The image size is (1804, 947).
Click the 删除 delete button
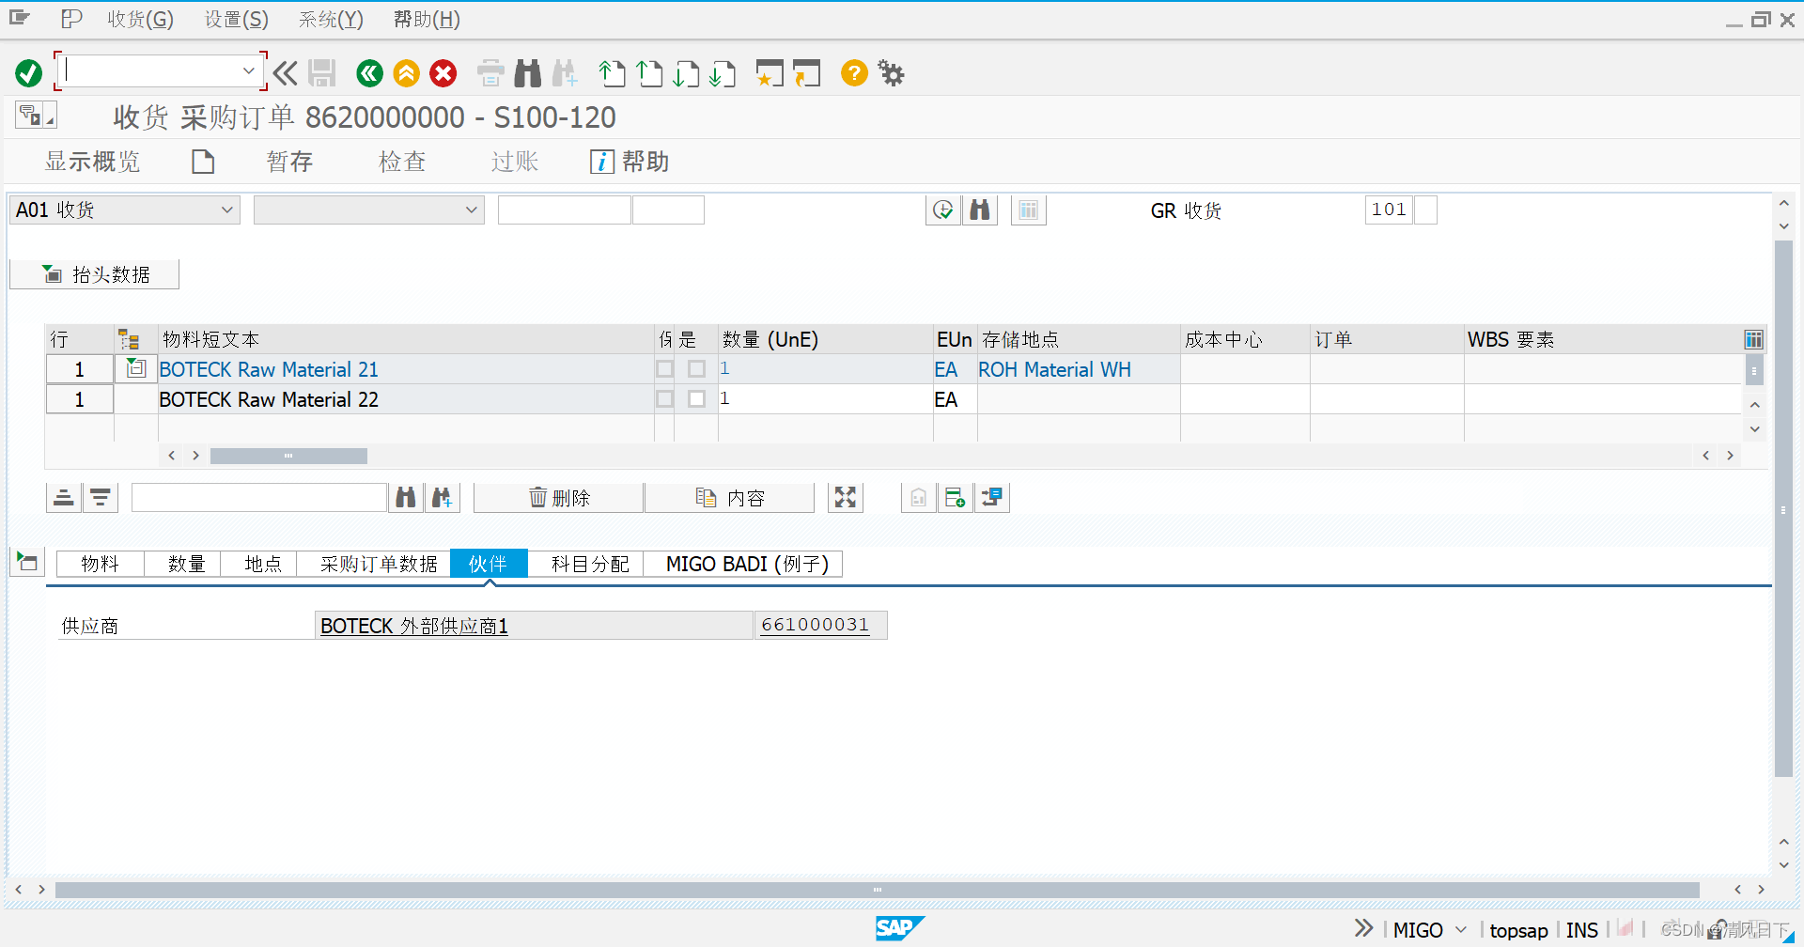(559, 497)
